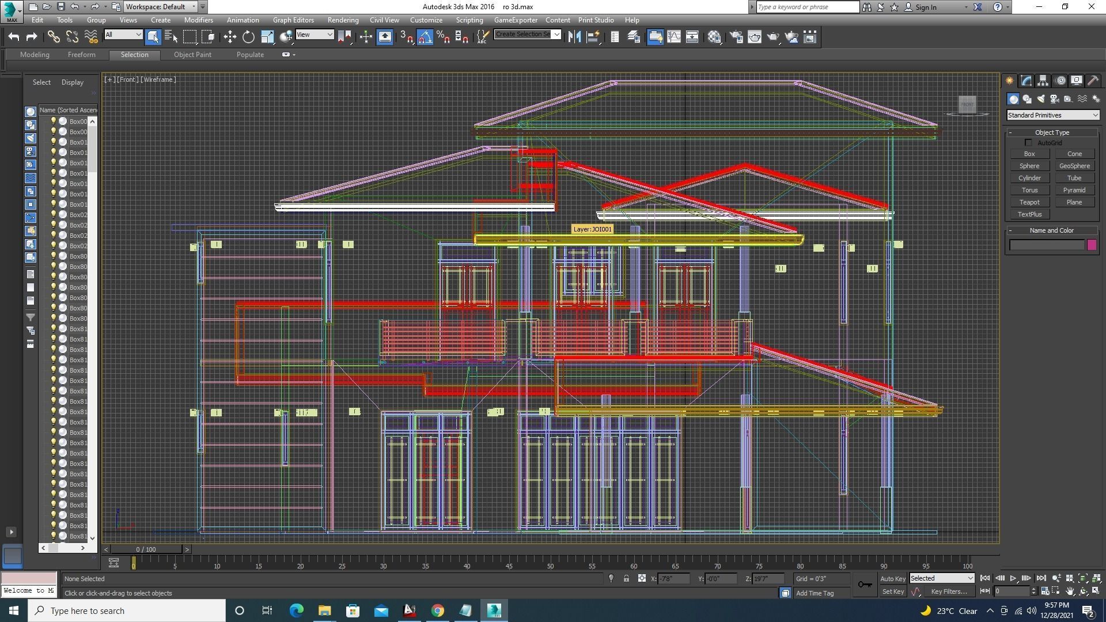
Task: Open the Material Editor icon
Action: pos(714,36)
